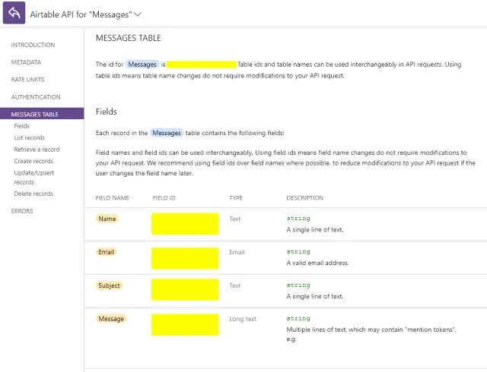Click the Name field badge
Image resolution: width=487 pixels, height=372 pixels.
[107, 219]
